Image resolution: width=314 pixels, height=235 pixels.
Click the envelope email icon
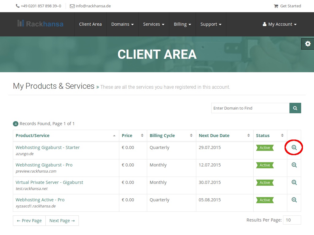72,6
